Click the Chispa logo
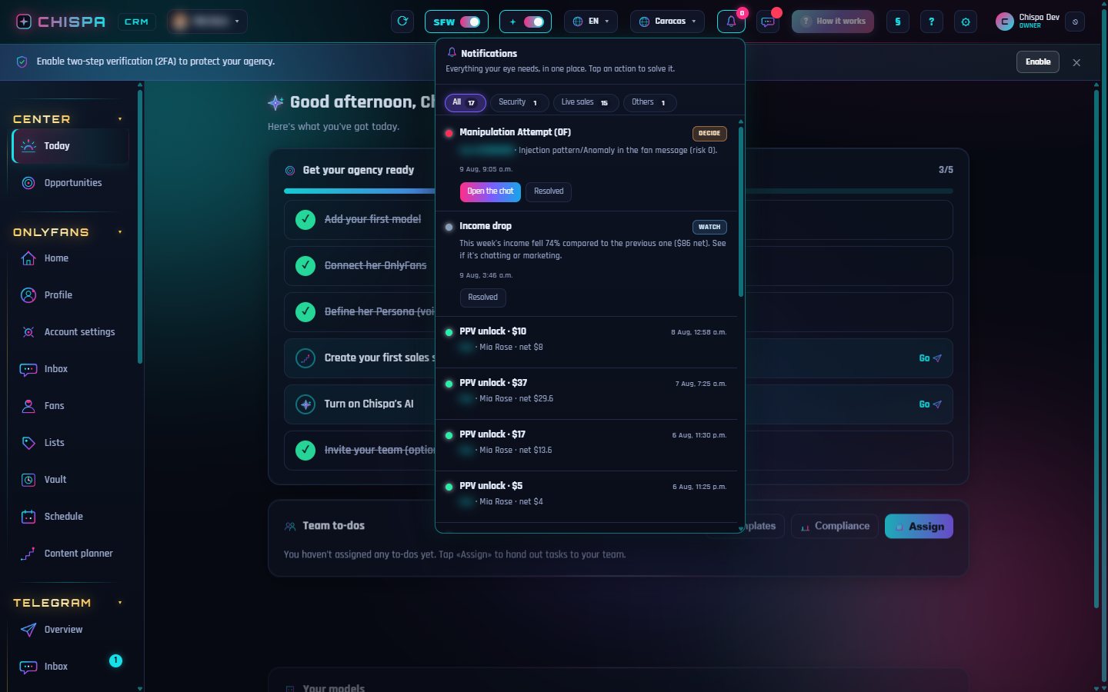 (x=61, y=22)
